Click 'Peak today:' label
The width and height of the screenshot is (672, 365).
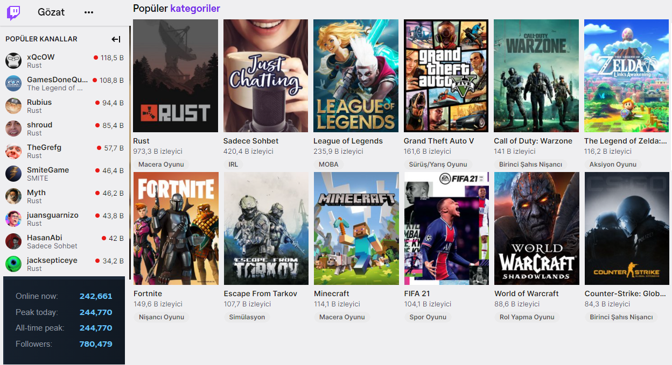click(x=37, y=312)
